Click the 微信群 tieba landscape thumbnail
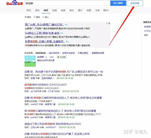This screenshot has height=138, width=151. (30, 61)
